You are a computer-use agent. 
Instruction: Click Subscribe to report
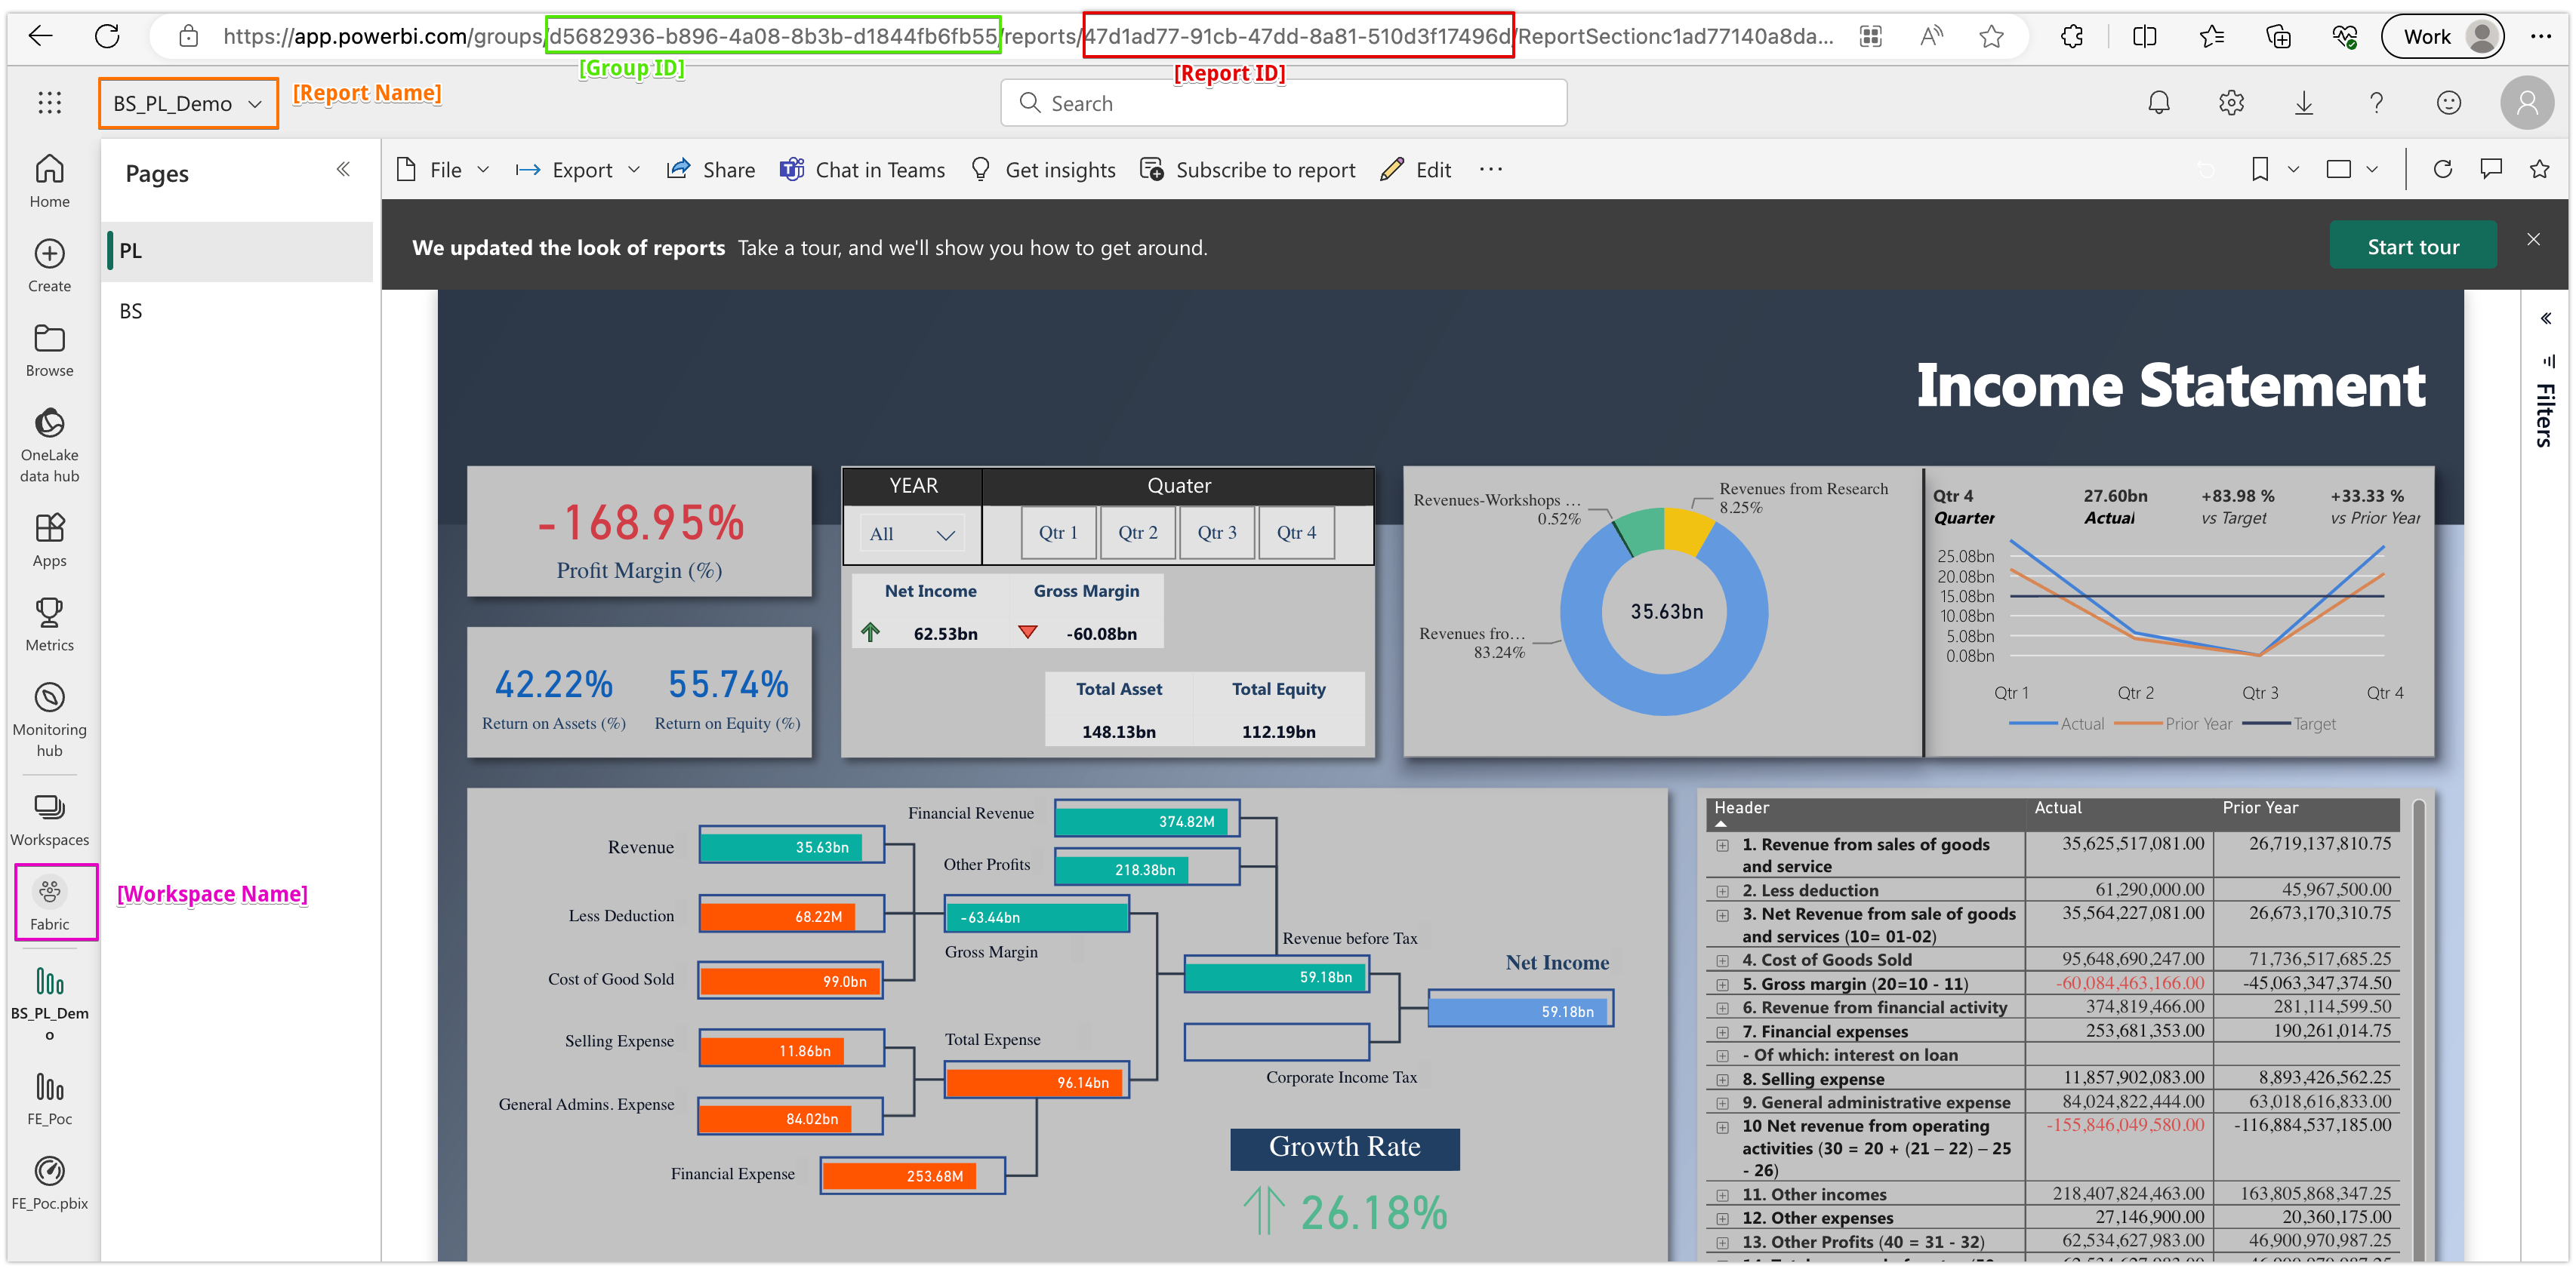(x=1248, y=170)
